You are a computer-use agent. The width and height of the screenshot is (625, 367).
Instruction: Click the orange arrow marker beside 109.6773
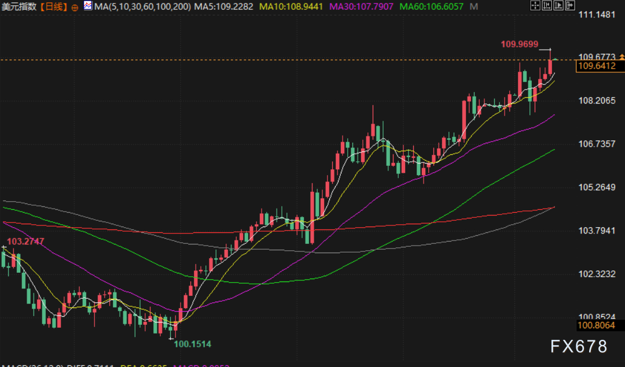pyautogui.click(x=622, y=57)
